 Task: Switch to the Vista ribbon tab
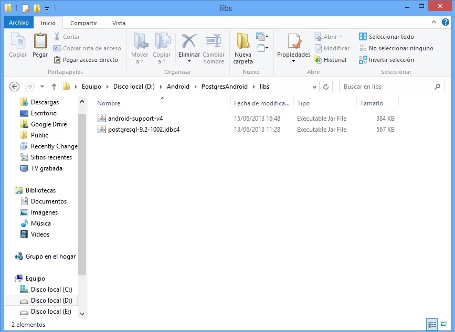(119, 23)
